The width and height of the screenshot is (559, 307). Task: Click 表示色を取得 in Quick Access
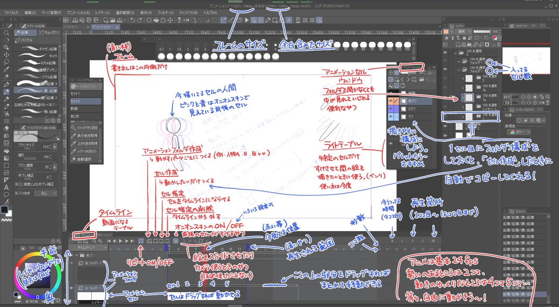86,135
